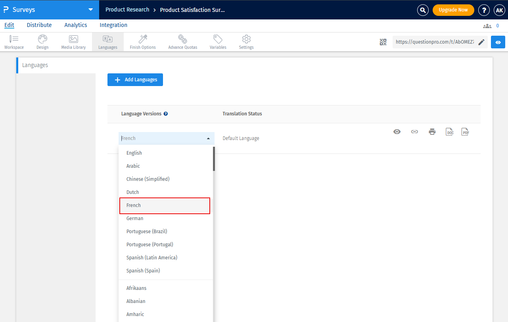Print the French survey version
The height and width of the screenshot is (322, 508).
[432, 132]
